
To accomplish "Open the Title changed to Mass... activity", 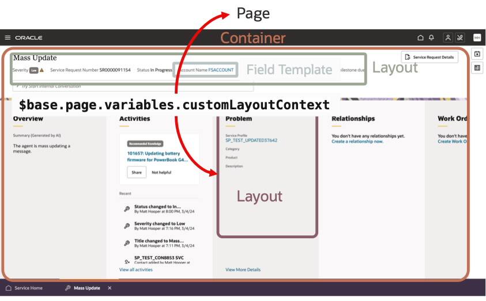I will click(164, 243).
